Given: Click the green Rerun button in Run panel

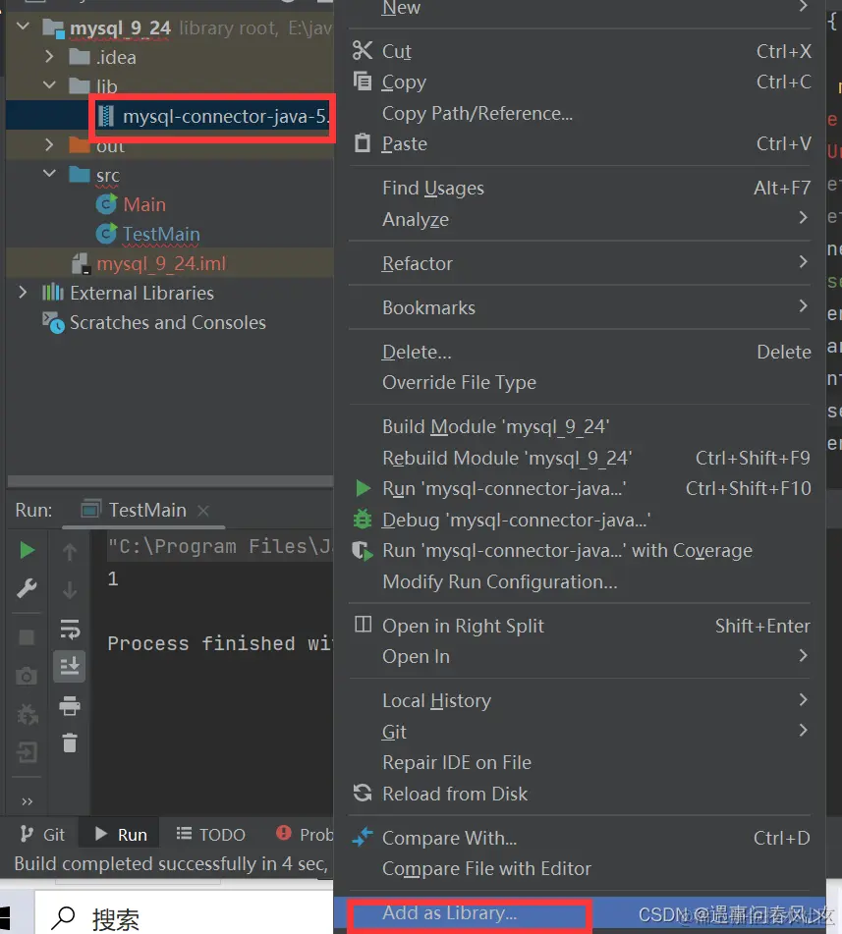Looking at the screenshot, I should point(27,550).
